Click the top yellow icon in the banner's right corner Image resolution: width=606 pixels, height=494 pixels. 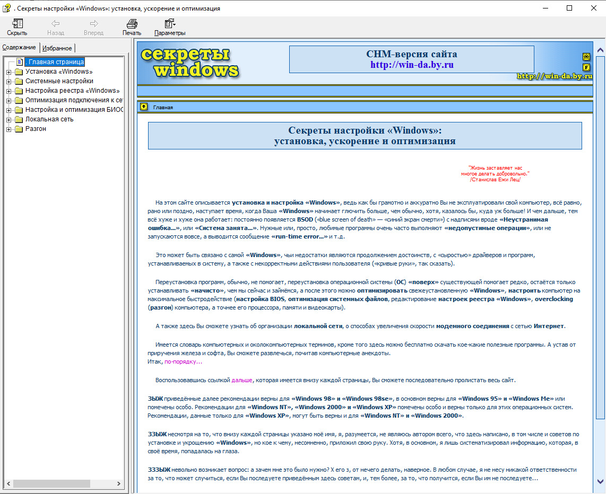pos(586,57)
